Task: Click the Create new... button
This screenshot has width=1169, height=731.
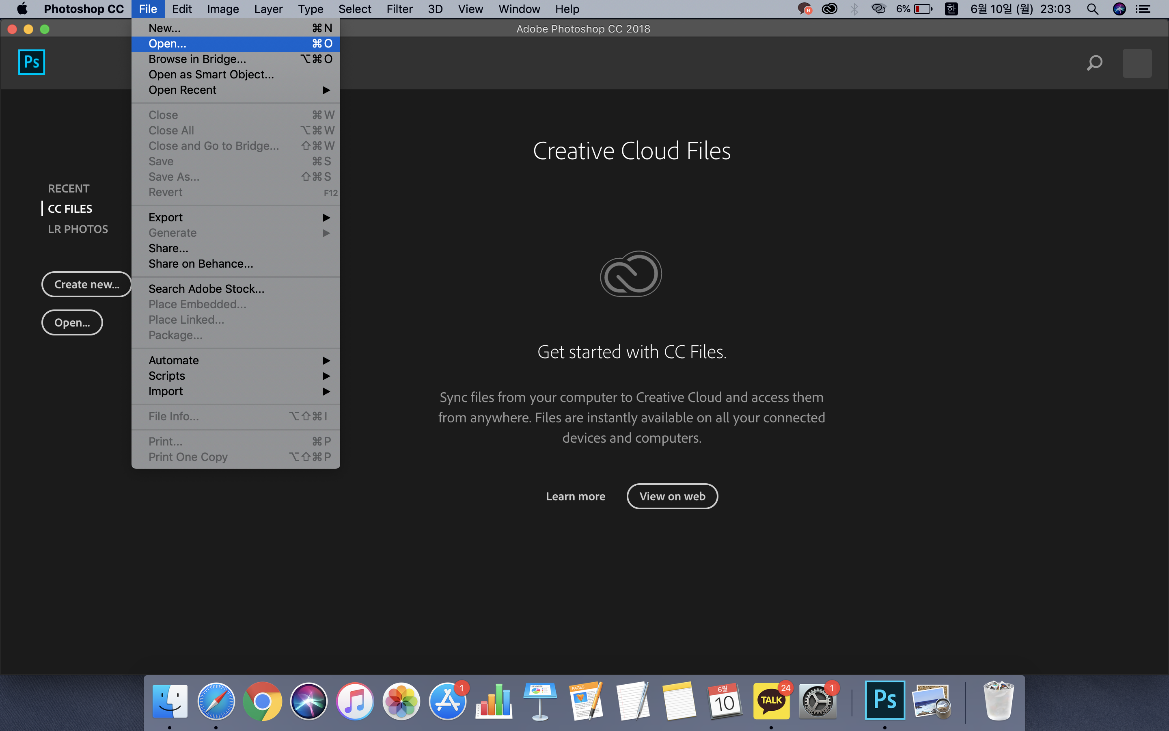Action: pyautogui.click(x=87, y=284)
